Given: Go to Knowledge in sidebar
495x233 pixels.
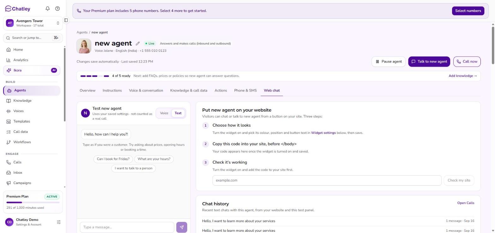Looking at the screenshot, I should click(x=32, y=101).
